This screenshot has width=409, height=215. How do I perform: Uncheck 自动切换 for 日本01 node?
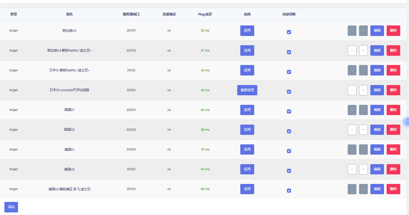tap(289, 72)
